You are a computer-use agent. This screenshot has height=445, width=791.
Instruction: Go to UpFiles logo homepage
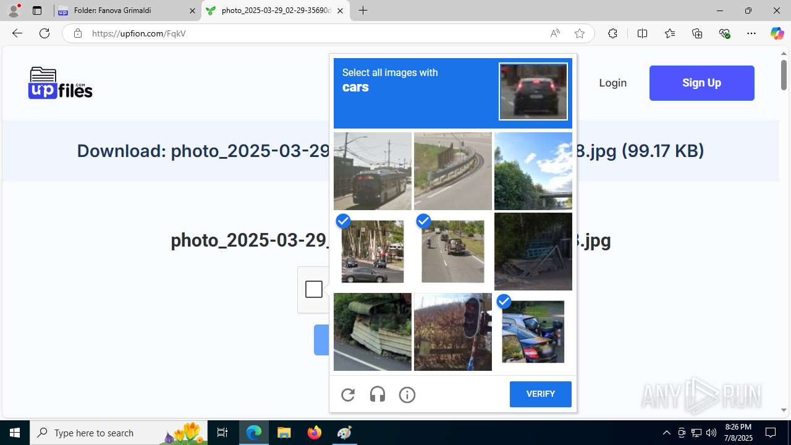pos(61,83)
